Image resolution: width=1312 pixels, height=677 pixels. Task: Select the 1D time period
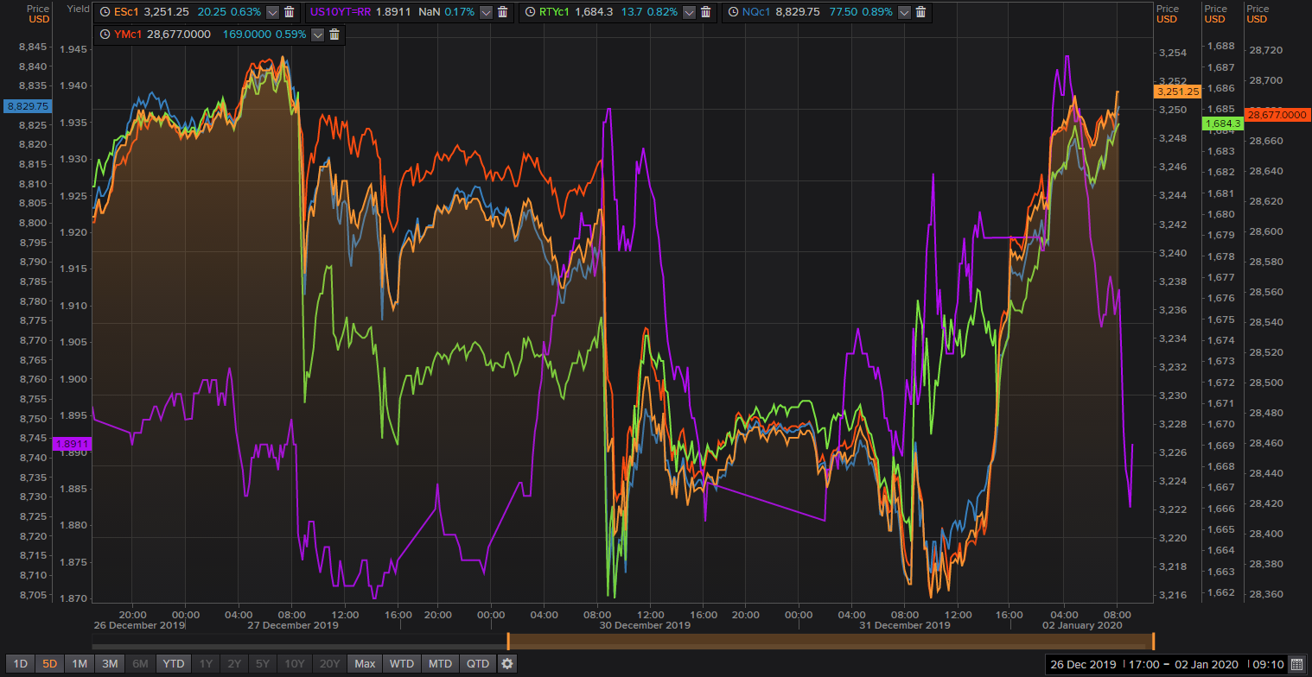pyautogui.click(x=21, y=663)
